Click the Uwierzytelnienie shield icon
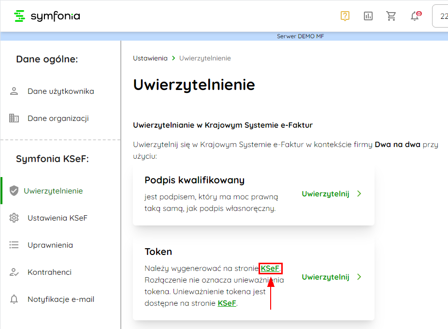This screenshot has width=448, height=329. pos(14,191)
